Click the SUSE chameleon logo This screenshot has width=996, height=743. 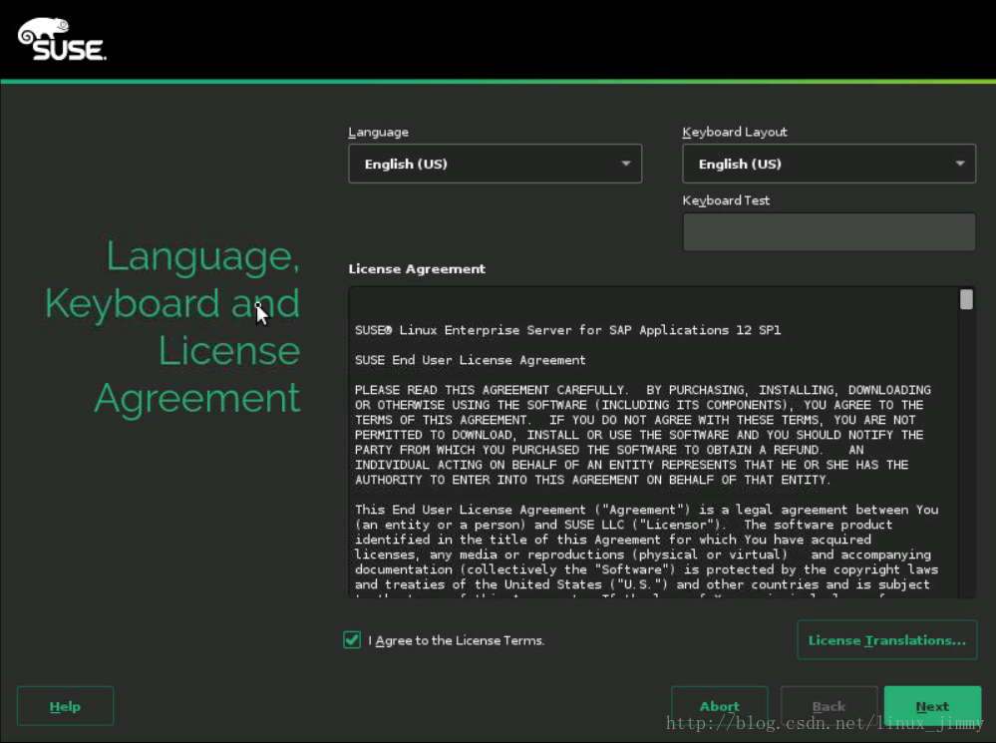pos(62,39)
